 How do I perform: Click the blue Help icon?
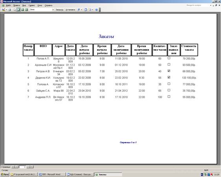tap(97, 10)
